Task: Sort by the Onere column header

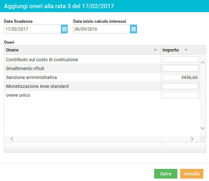Action: coord(12,50)
